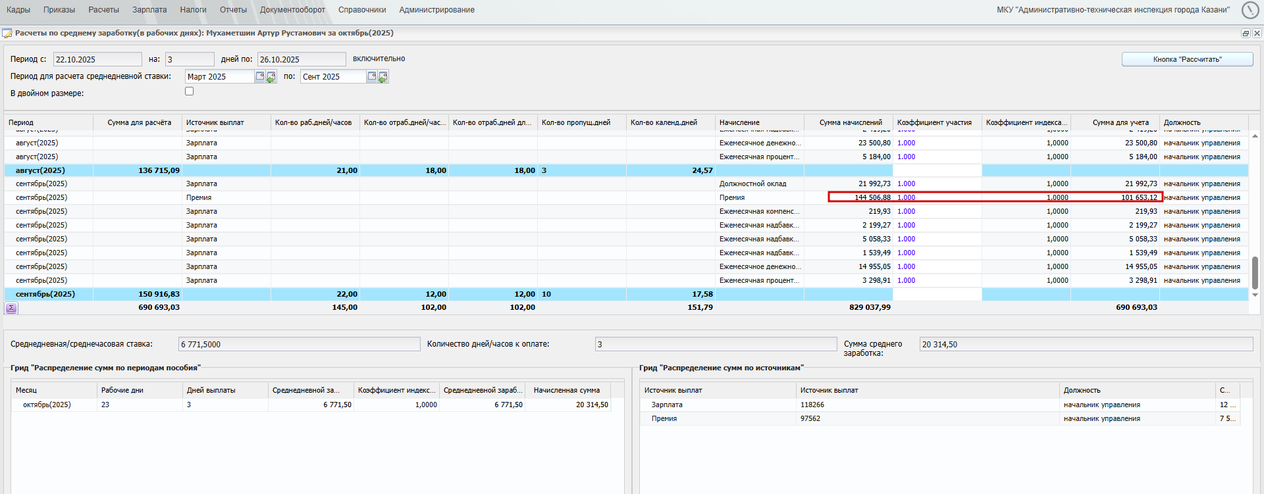1264x494 pixels.
Task: Open the Зарплата menu
Action: pos(149,10)
